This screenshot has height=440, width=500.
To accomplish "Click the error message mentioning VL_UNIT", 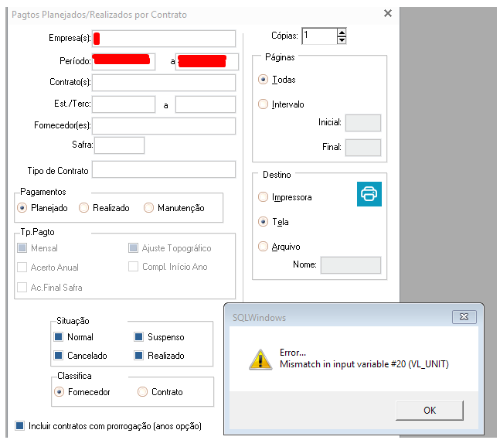I will click(364, 364).
